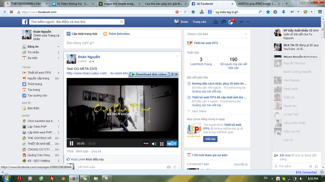The width and height of the screenshot is (325, 182).
Task: Switch to xN3ZYz1.png tab
Action: (x=259, y=4)
